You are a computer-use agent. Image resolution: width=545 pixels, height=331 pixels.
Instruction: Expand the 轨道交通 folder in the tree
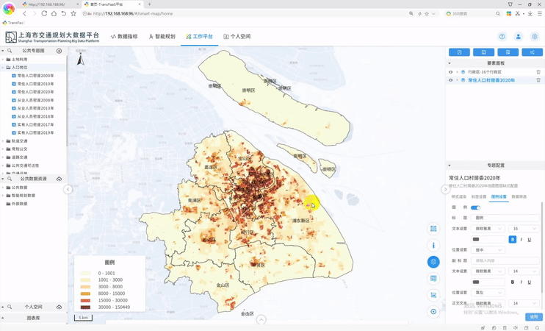click(x=19, y=140)
